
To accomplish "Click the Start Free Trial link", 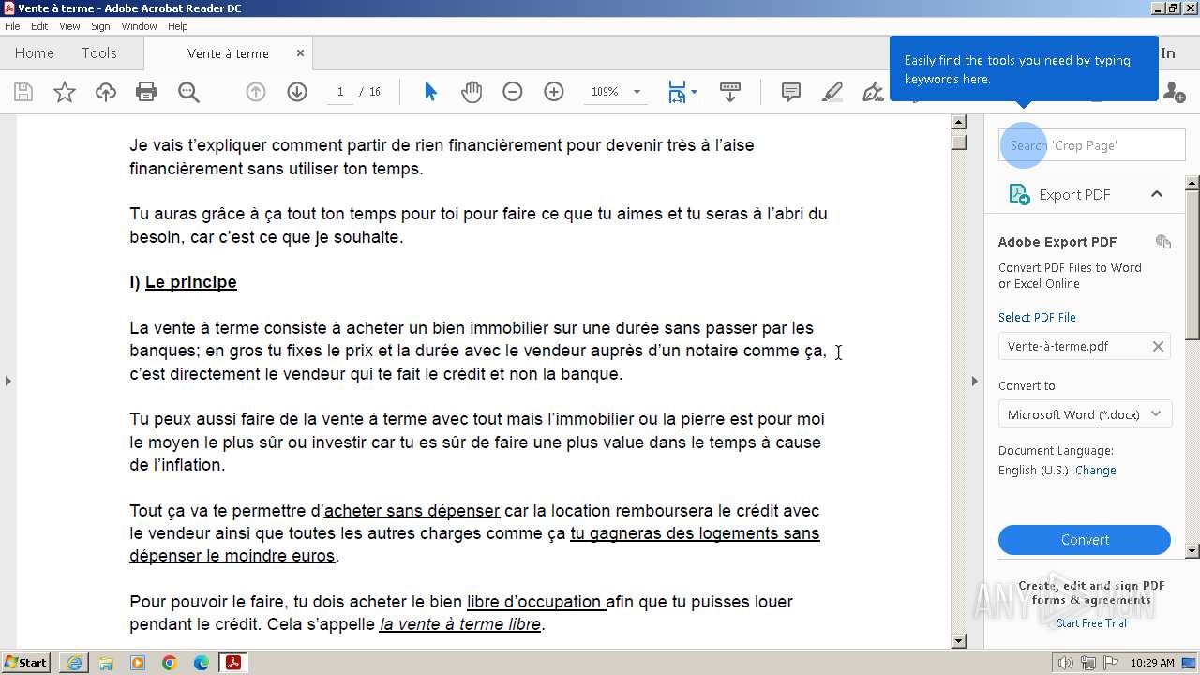I will 1091,623.
